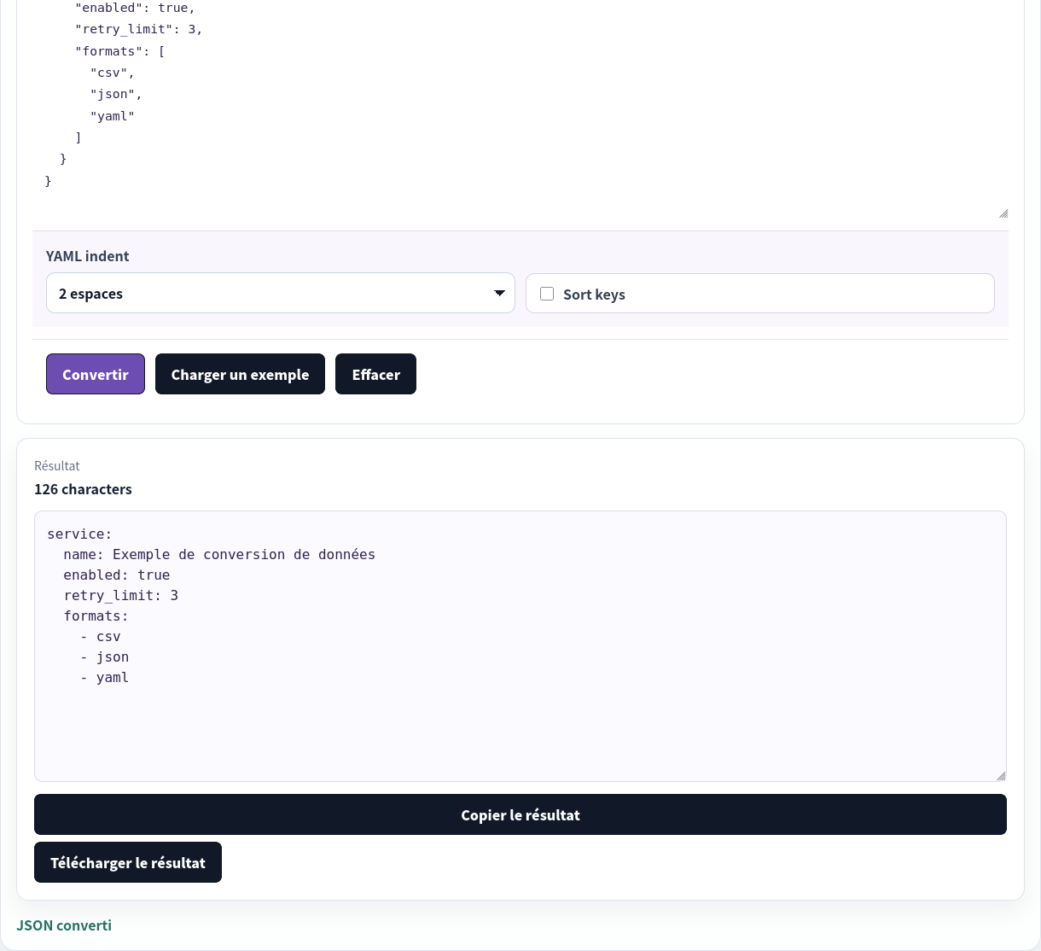Image resolution: width=1041 pixels, height=951 pixels.
Task: Click the "formats:" output line
Action: (96, 616)
